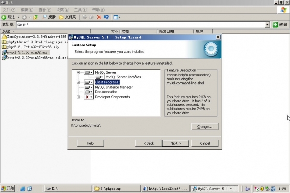This screenshot has height=193, width=290.
Task: Close the MySQL Setup Wizard dialog
Action: [x=218, y=37]
